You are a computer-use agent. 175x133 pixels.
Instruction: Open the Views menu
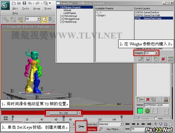pyautogui.click(x=48, y=8)
